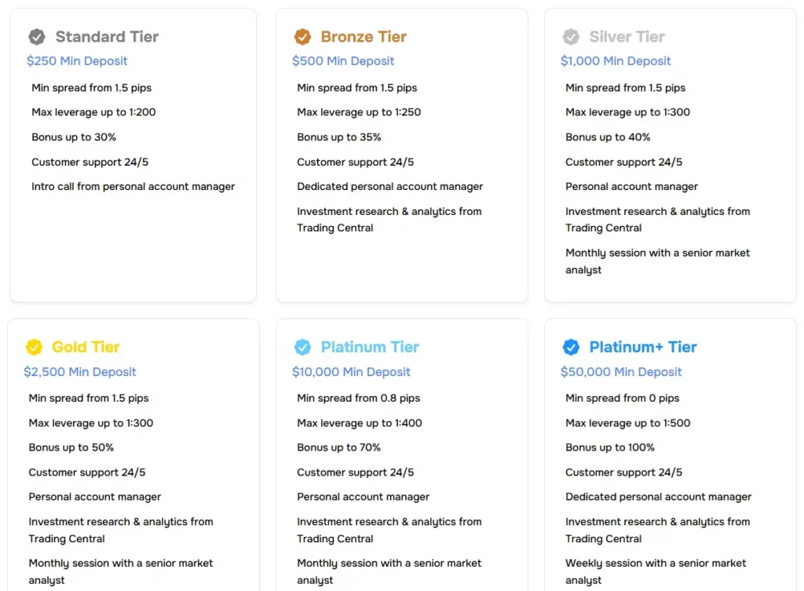
Task: Click the gray Standard Tier badge icon
Action: [37, 37]
